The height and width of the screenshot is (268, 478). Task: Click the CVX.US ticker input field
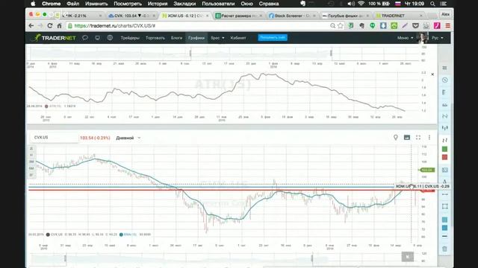coord(54,138)
